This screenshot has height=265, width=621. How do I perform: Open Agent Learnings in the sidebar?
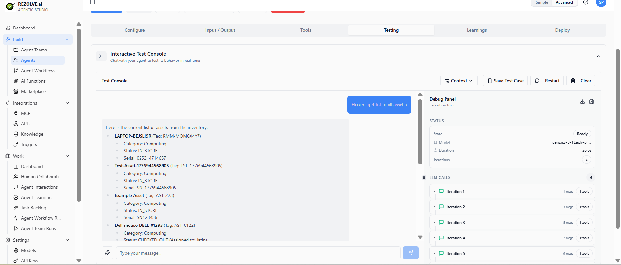(37, 197)
